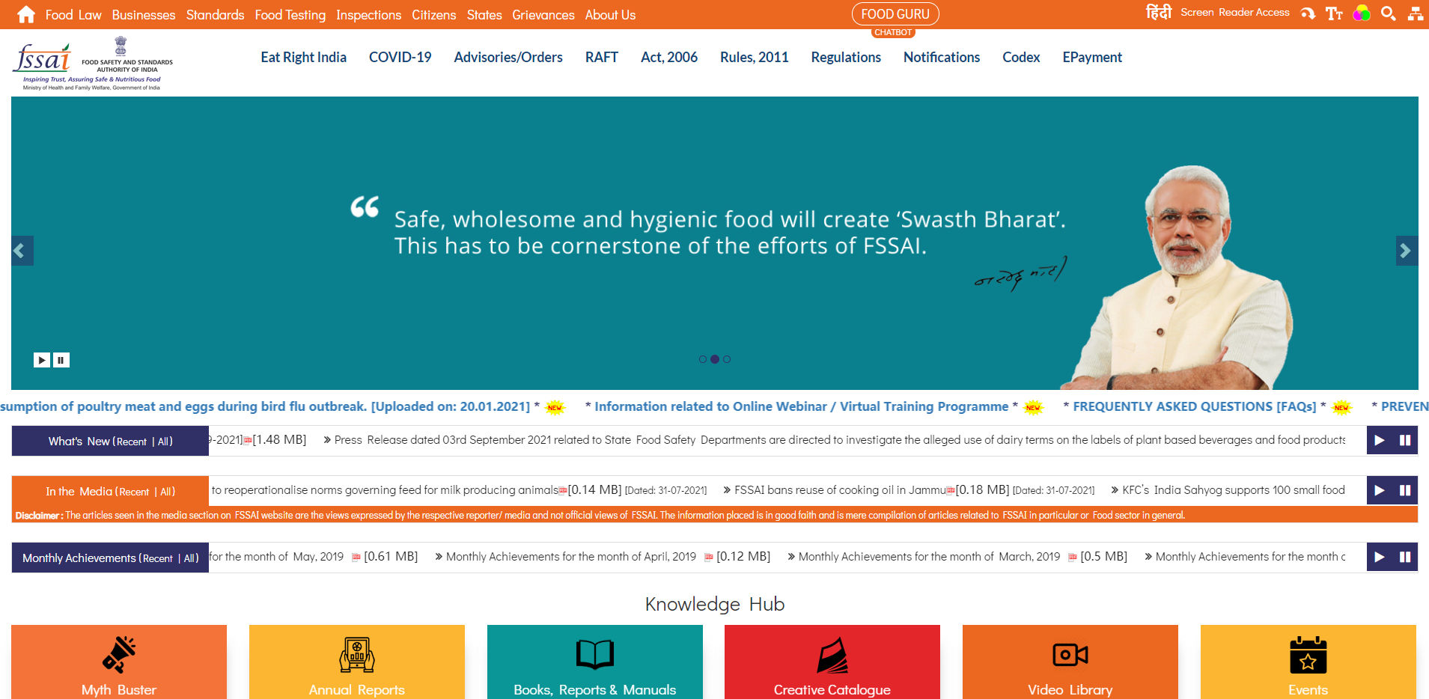Open PDF icon for May 2019 achievements
This screenshot has width=1429, height=699.
(x=356, y=557)
